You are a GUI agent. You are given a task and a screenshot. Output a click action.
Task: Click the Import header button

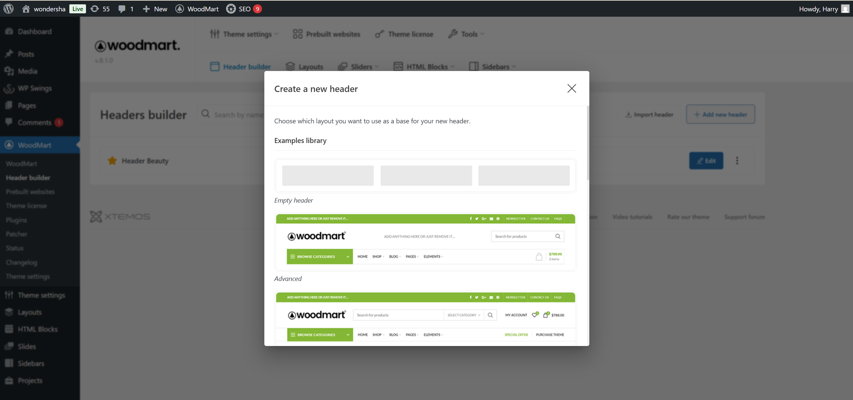649,114
